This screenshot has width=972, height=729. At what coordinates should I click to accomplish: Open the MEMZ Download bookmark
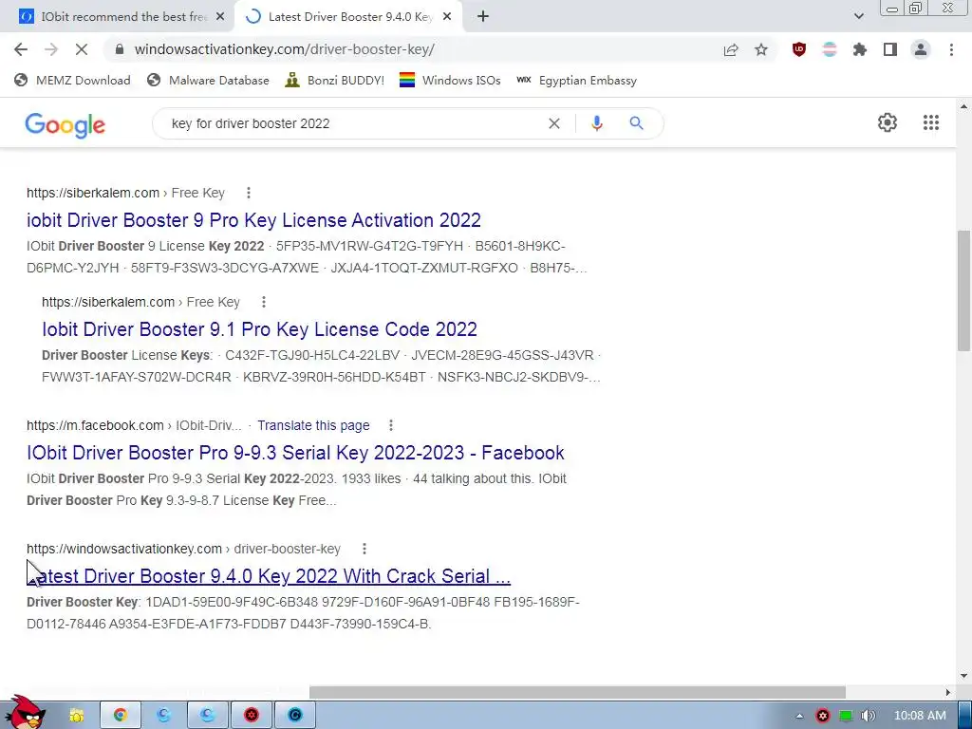tap(72, 80)
